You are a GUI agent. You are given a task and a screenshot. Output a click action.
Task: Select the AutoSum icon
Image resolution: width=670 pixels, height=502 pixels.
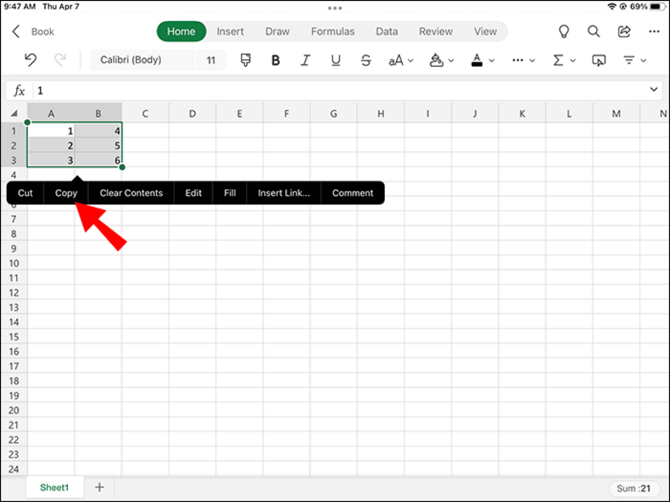(559, 60)
